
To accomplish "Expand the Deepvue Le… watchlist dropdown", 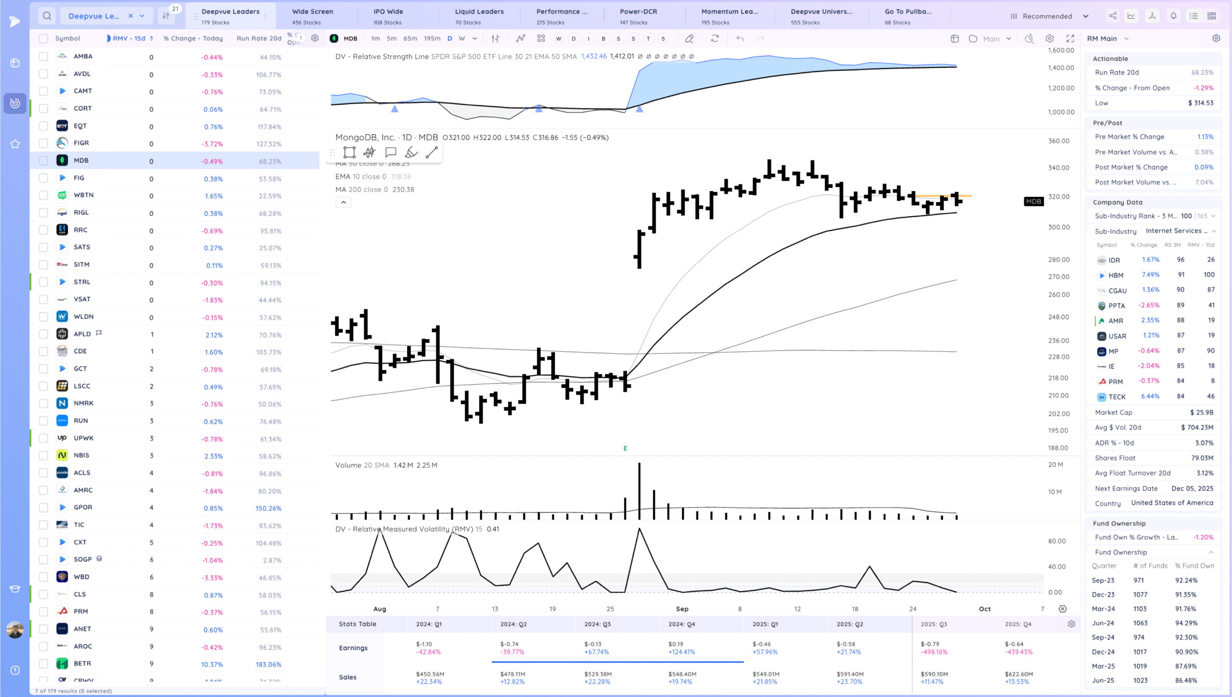I will 142,16.
